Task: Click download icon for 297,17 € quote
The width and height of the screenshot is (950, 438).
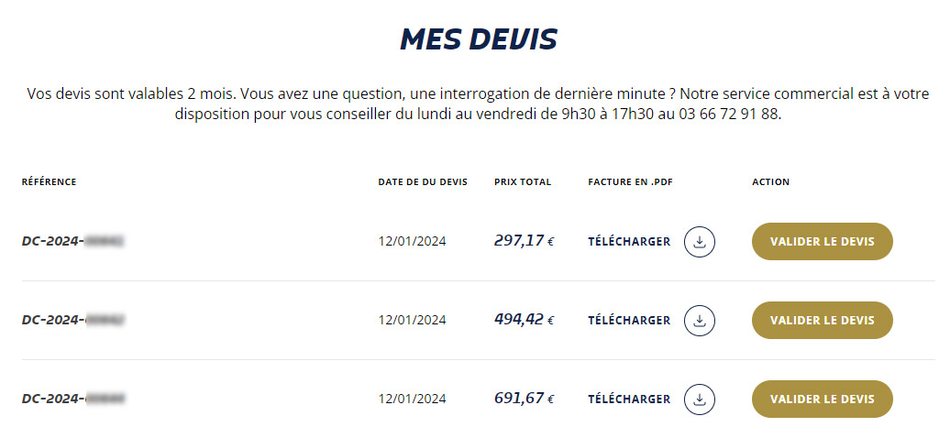Action: point(699,242)
